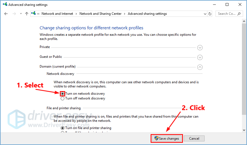This screenshot has width=247, height=145.
Task: Click scrollbar down arrow
Action: (x=244, y=130)
